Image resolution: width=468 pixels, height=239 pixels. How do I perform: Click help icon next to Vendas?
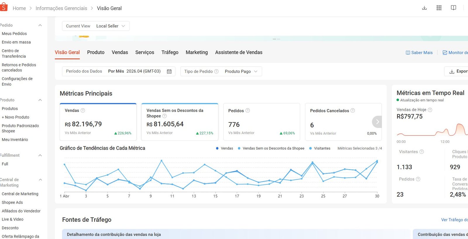pyautogui.click(x=83, y=110)
